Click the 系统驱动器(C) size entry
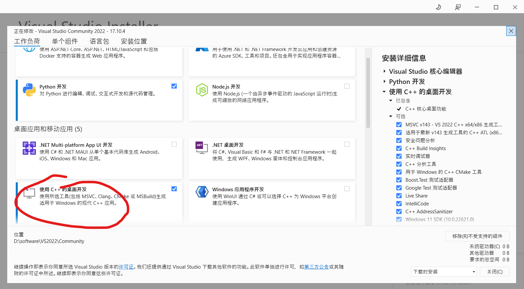The height and width of the screenshot is (289, 524). click(489, 247)
